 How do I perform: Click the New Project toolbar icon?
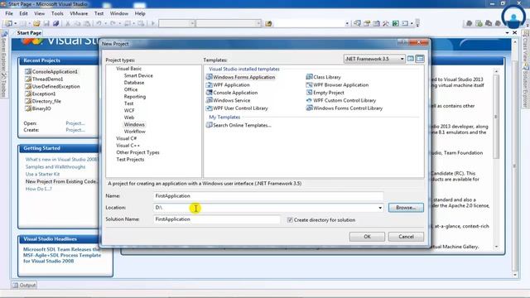tap(8, 23)
